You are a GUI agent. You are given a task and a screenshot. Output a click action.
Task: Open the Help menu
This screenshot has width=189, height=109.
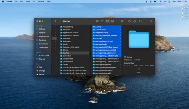[48, 1]
